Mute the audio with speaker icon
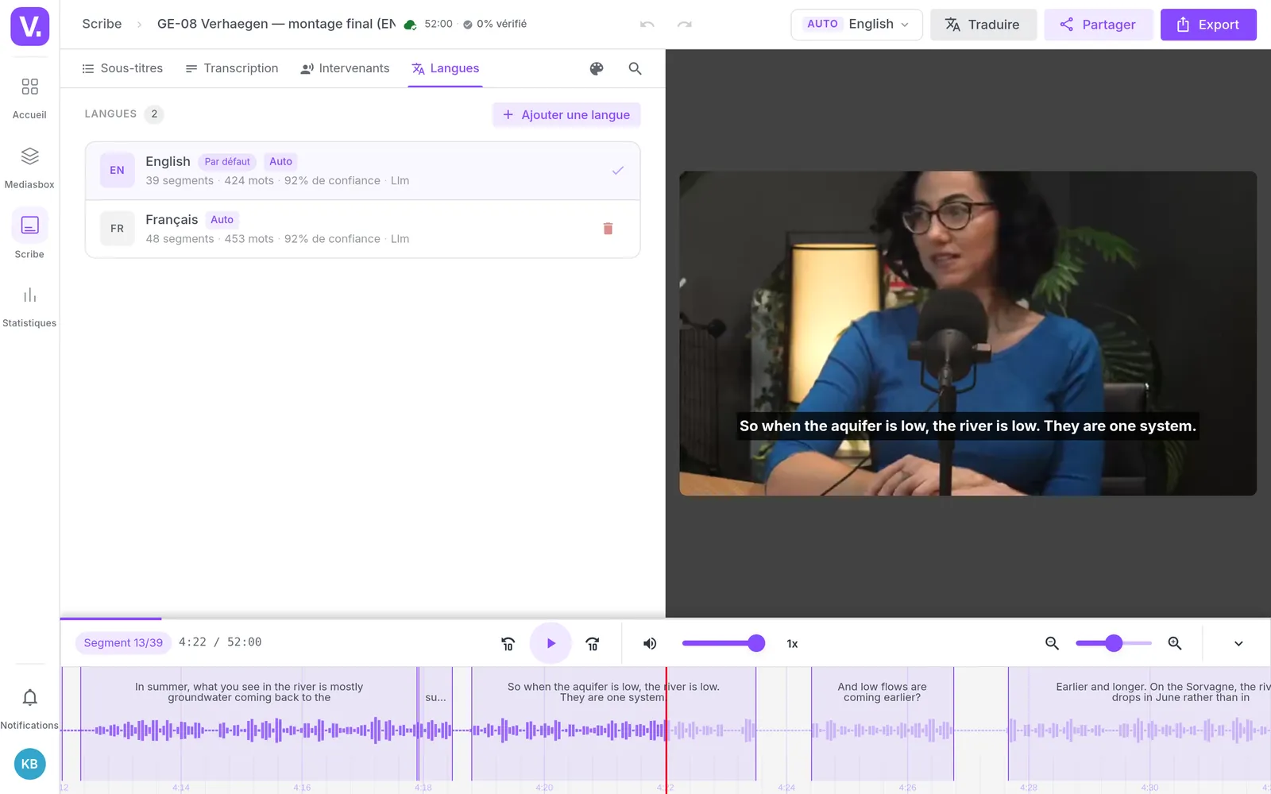The image size is (1271, 794). 650,643
